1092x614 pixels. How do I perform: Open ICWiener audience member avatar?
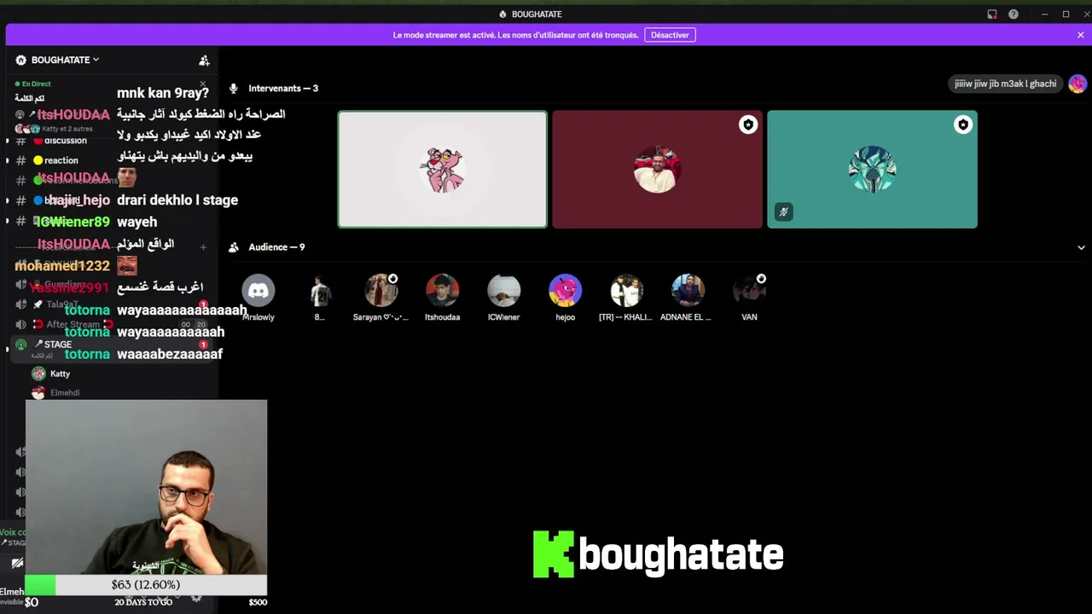pyautogui.click(x=504, y=291)
